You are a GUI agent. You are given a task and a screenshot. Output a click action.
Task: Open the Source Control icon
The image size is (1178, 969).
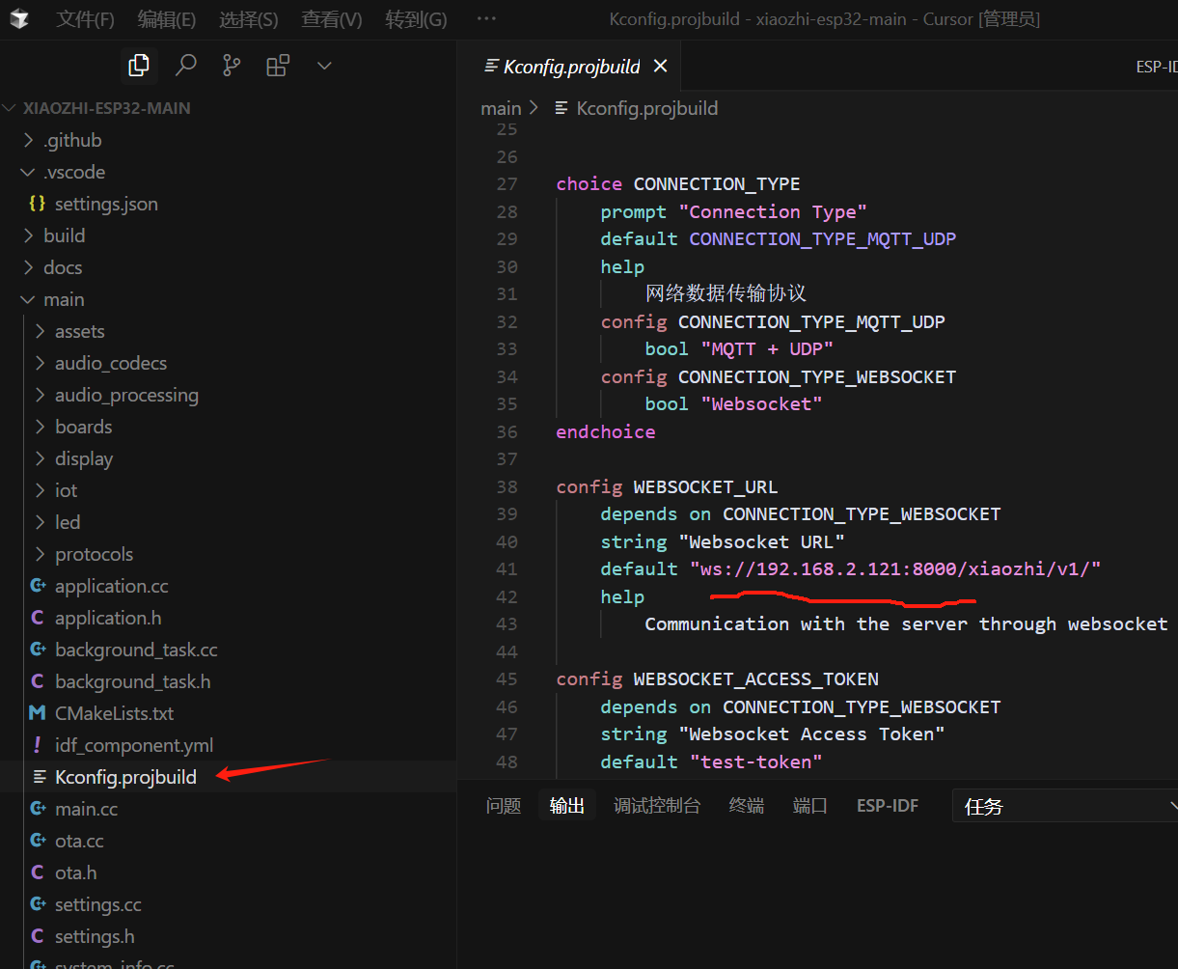coord(232,65)
